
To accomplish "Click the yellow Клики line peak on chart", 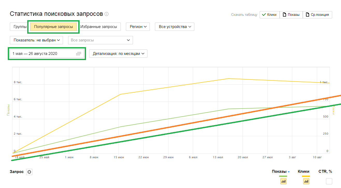I will pyautogui.click(x=229, y=78).
